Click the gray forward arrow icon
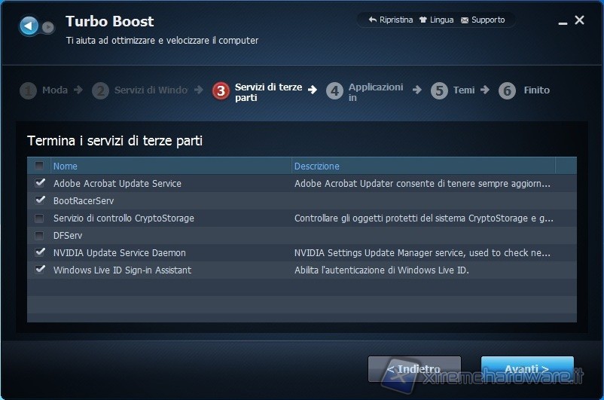The image size is (604, 400). (x=48, y=28)
